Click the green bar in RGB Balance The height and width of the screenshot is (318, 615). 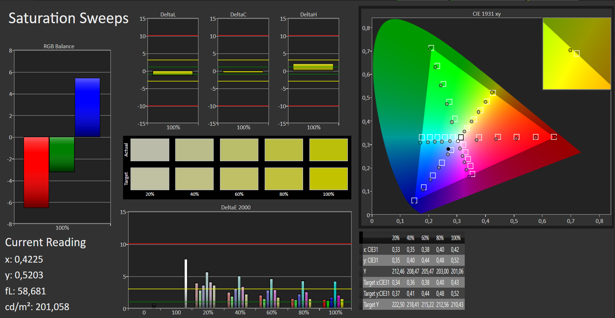click(62, 154)
